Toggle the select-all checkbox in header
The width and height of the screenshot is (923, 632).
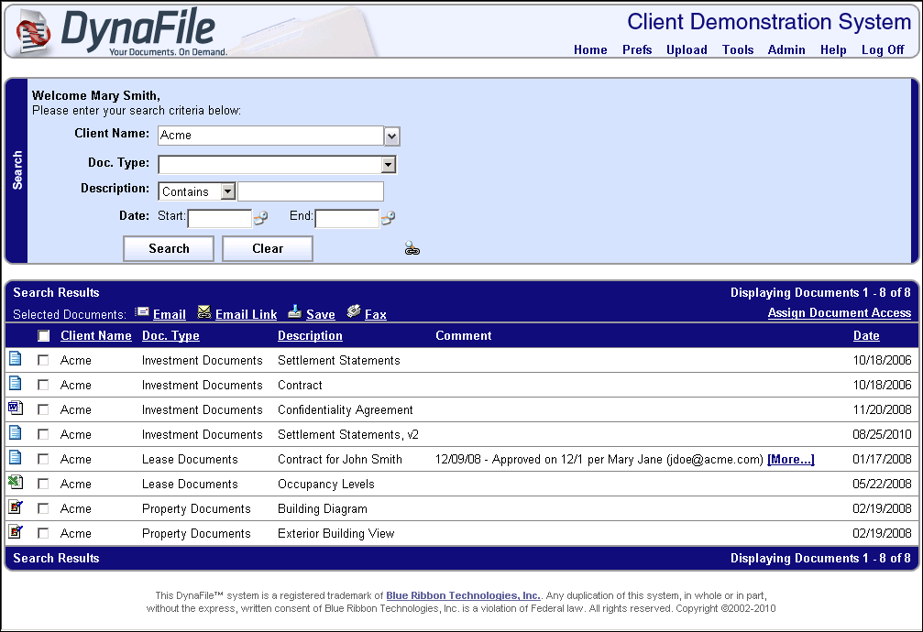click(44, 335)
